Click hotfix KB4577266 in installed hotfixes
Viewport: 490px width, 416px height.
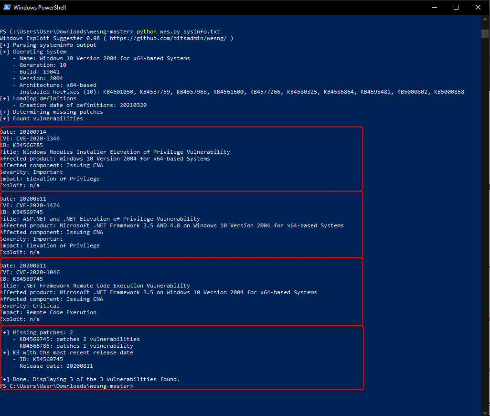[x=266, y=92]
